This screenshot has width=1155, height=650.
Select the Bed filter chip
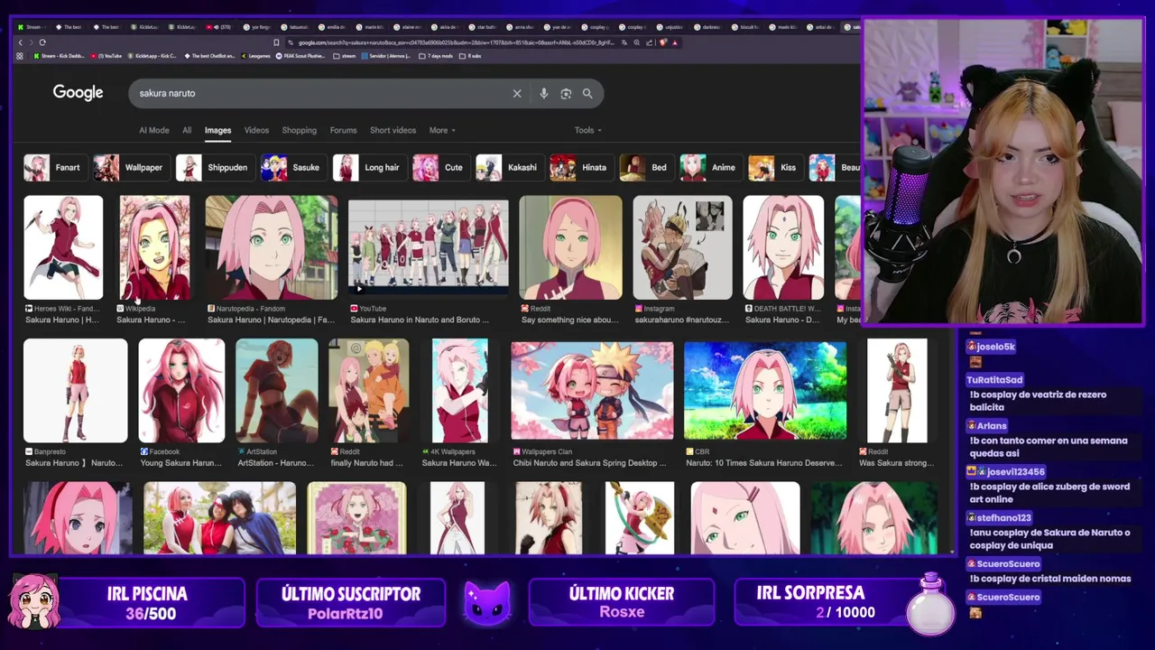point(646,167)
